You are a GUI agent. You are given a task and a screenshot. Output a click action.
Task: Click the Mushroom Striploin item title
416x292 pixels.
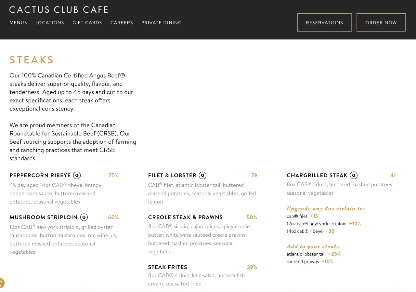click(44, 218)
